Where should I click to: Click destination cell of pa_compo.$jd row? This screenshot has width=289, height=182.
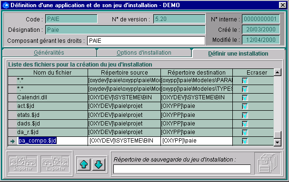197,141
